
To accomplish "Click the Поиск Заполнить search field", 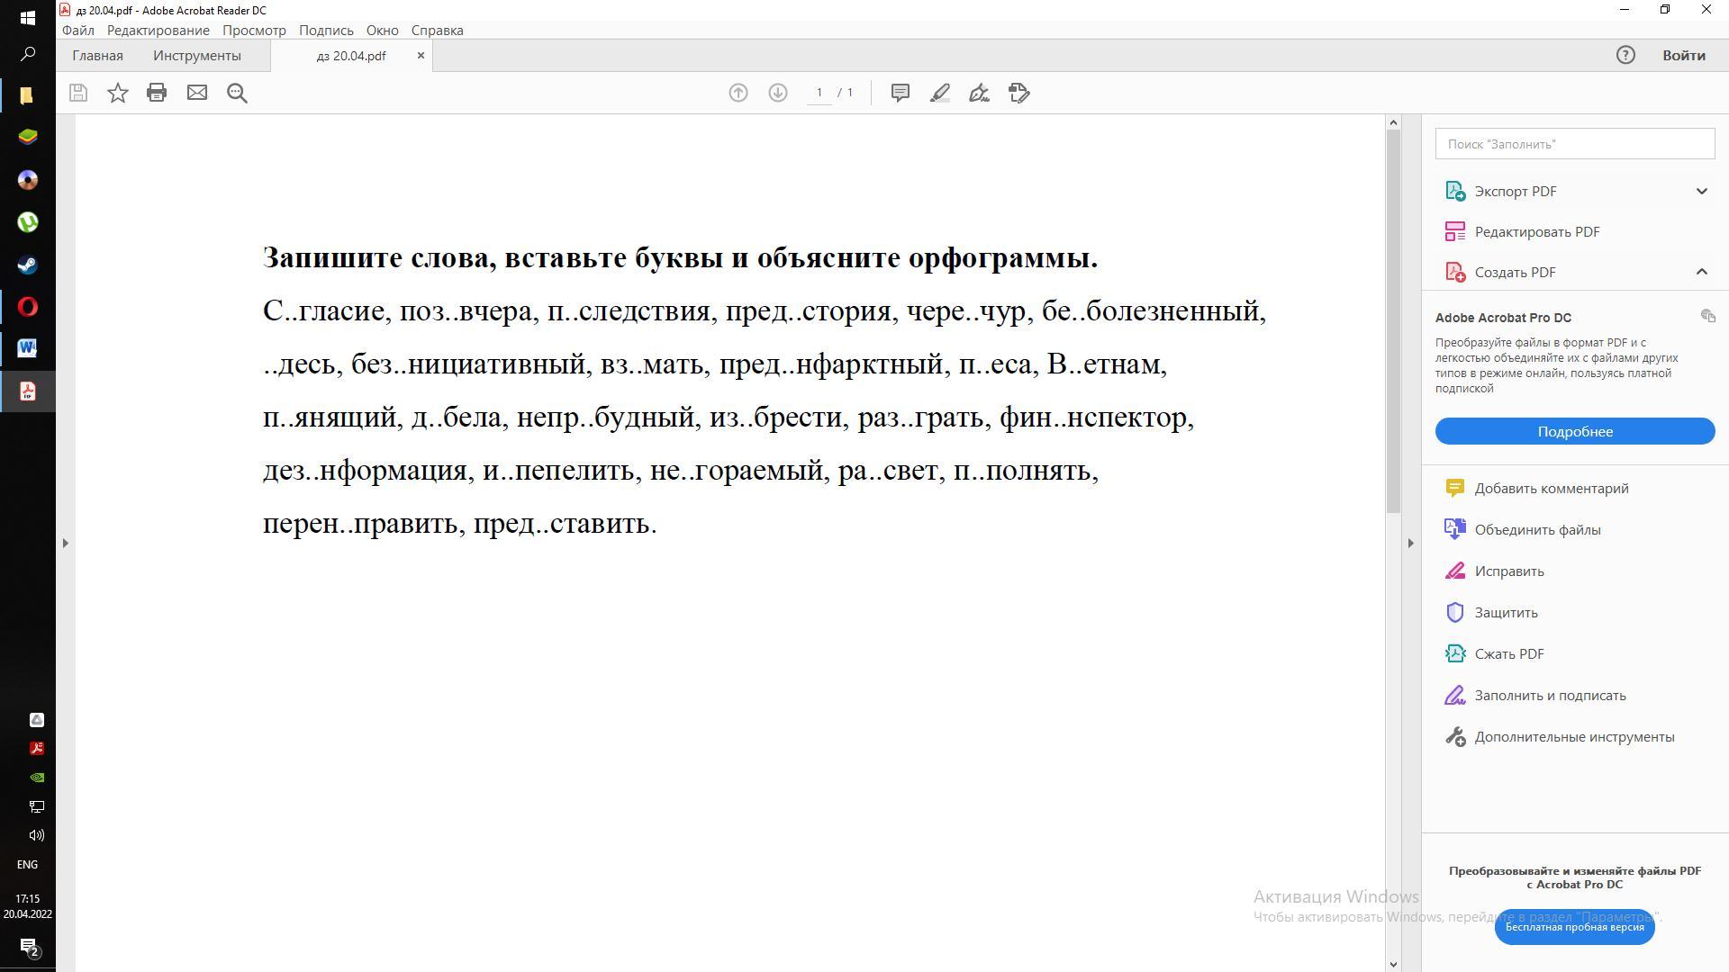I will tap(1574, 144).
